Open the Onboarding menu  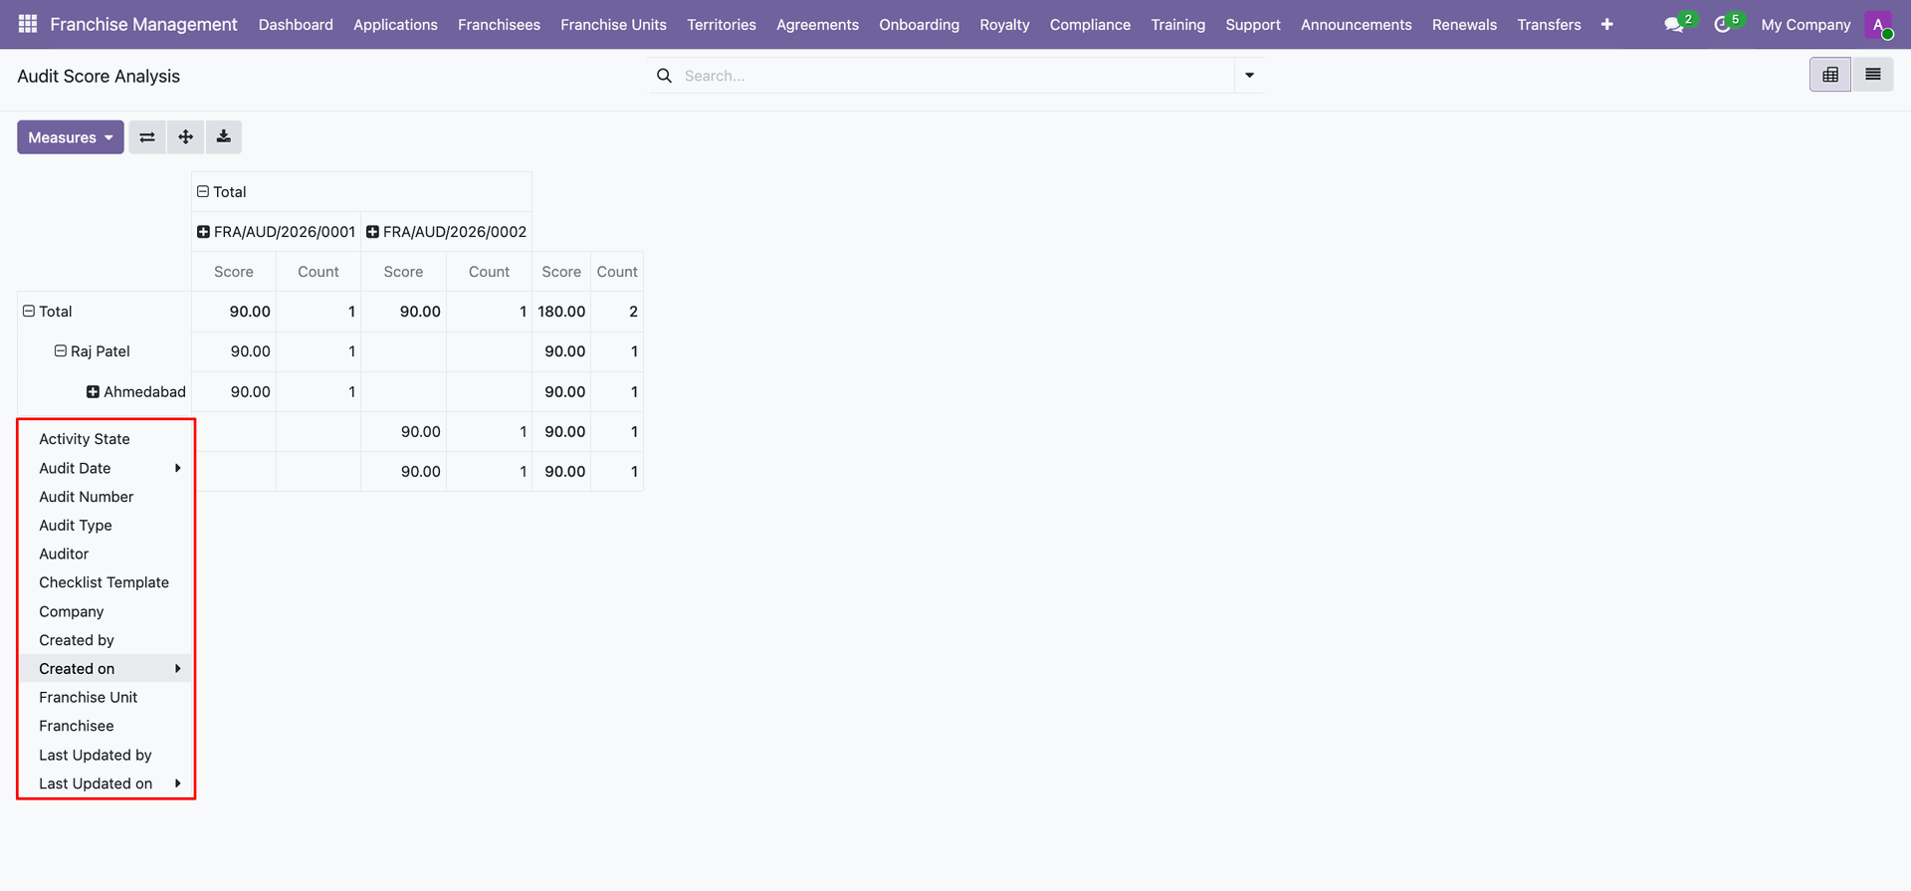click(919, 25)
